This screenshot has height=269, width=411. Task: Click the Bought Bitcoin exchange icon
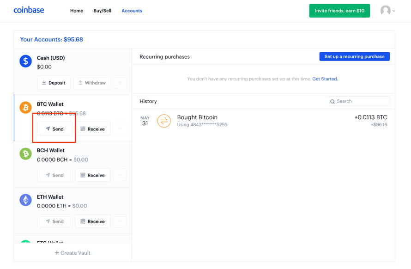[x=164, y=121]
